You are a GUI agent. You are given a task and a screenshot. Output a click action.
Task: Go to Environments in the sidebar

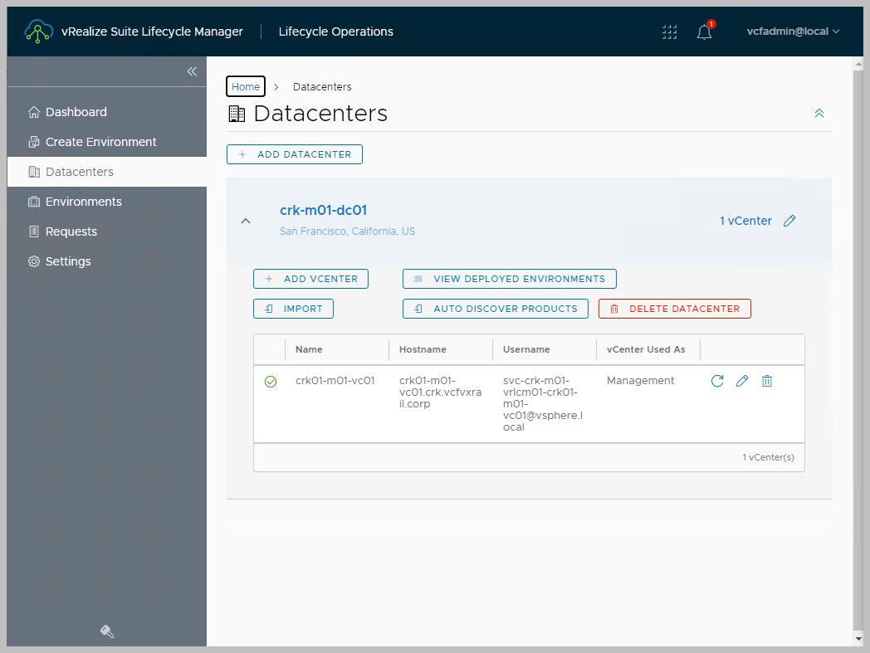click(83, 202)
